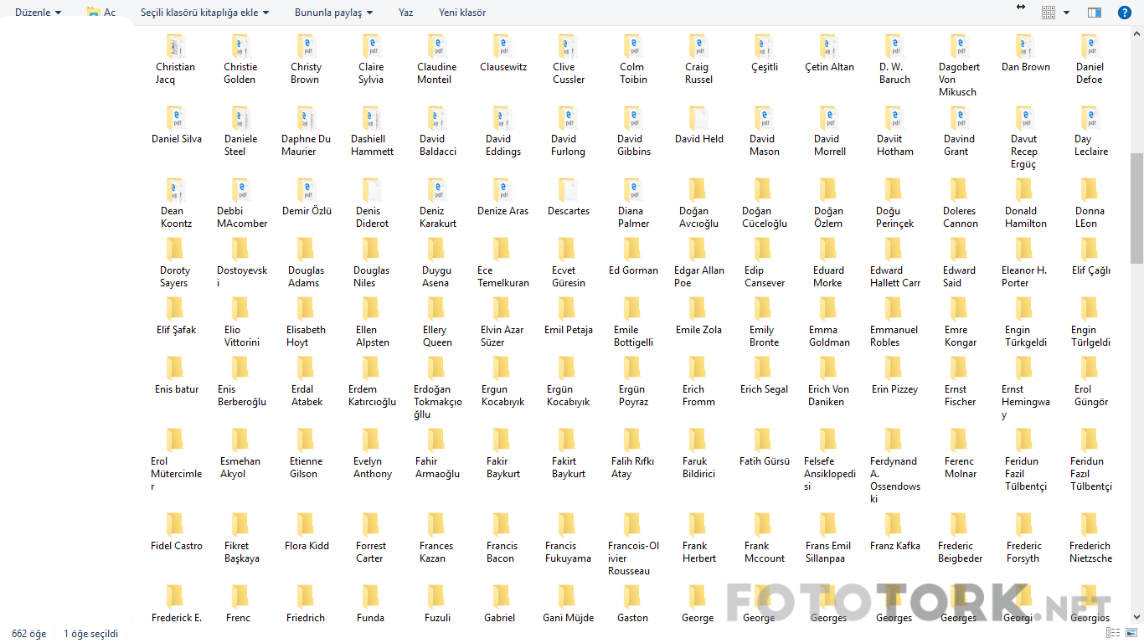This screenshot has height=643, width=1144.
Task: Select the Ece Temelkuran folder
Action: (502, 264)
